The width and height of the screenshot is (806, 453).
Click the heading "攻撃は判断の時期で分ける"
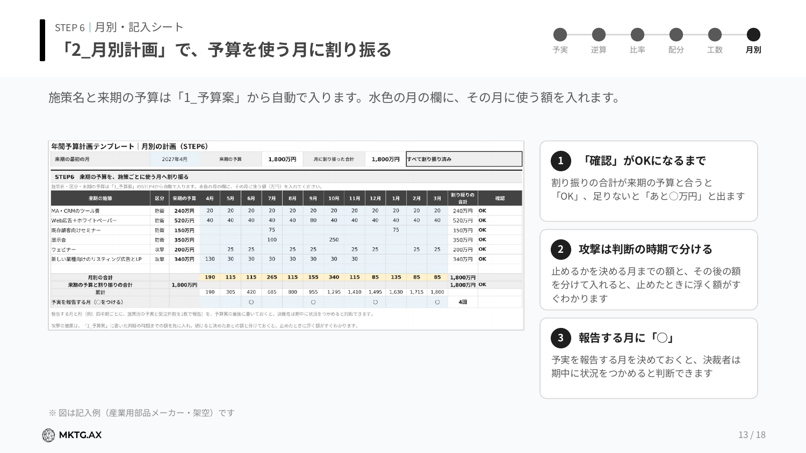point(645,250)
